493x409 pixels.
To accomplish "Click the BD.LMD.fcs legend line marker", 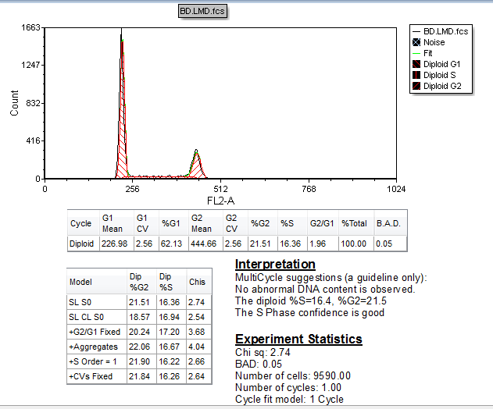I will [x=416, y=31].
